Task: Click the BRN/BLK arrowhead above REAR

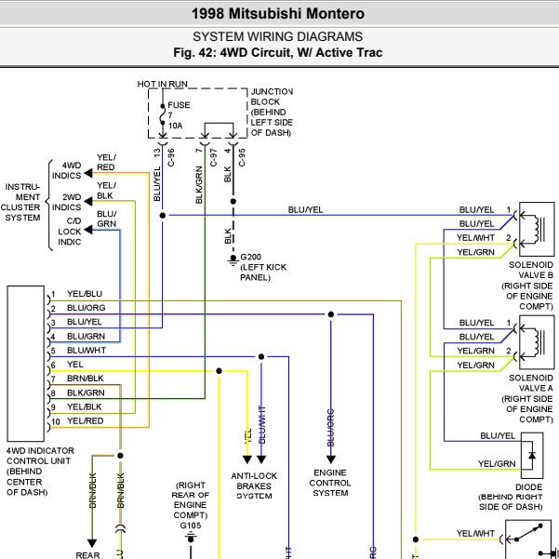Action: tap(92, 544)
